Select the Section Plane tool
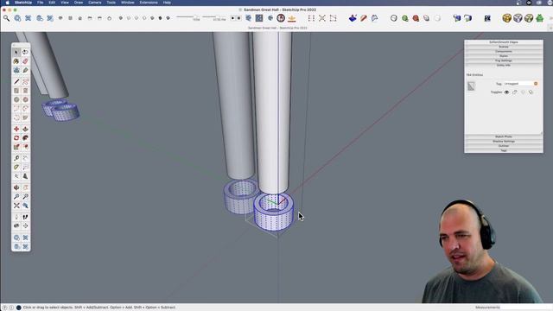 [25, 226]
